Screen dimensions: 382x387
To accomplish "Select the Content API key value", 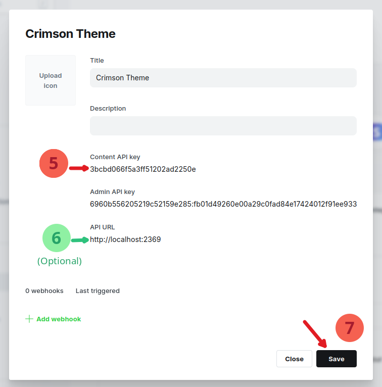I will coord(143,169).
